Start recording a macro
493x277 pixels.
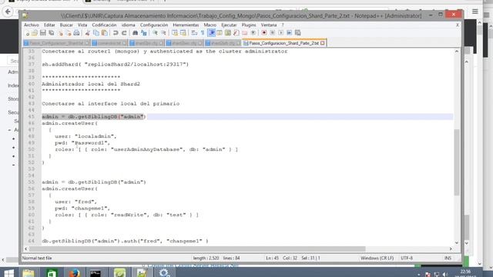click(x=264, y=33)
